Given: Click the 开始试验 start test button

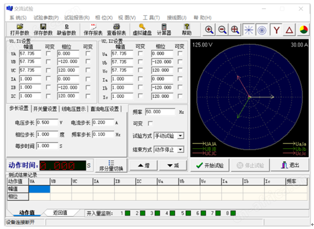Looking at the screenshot, I should coord(210,165).
